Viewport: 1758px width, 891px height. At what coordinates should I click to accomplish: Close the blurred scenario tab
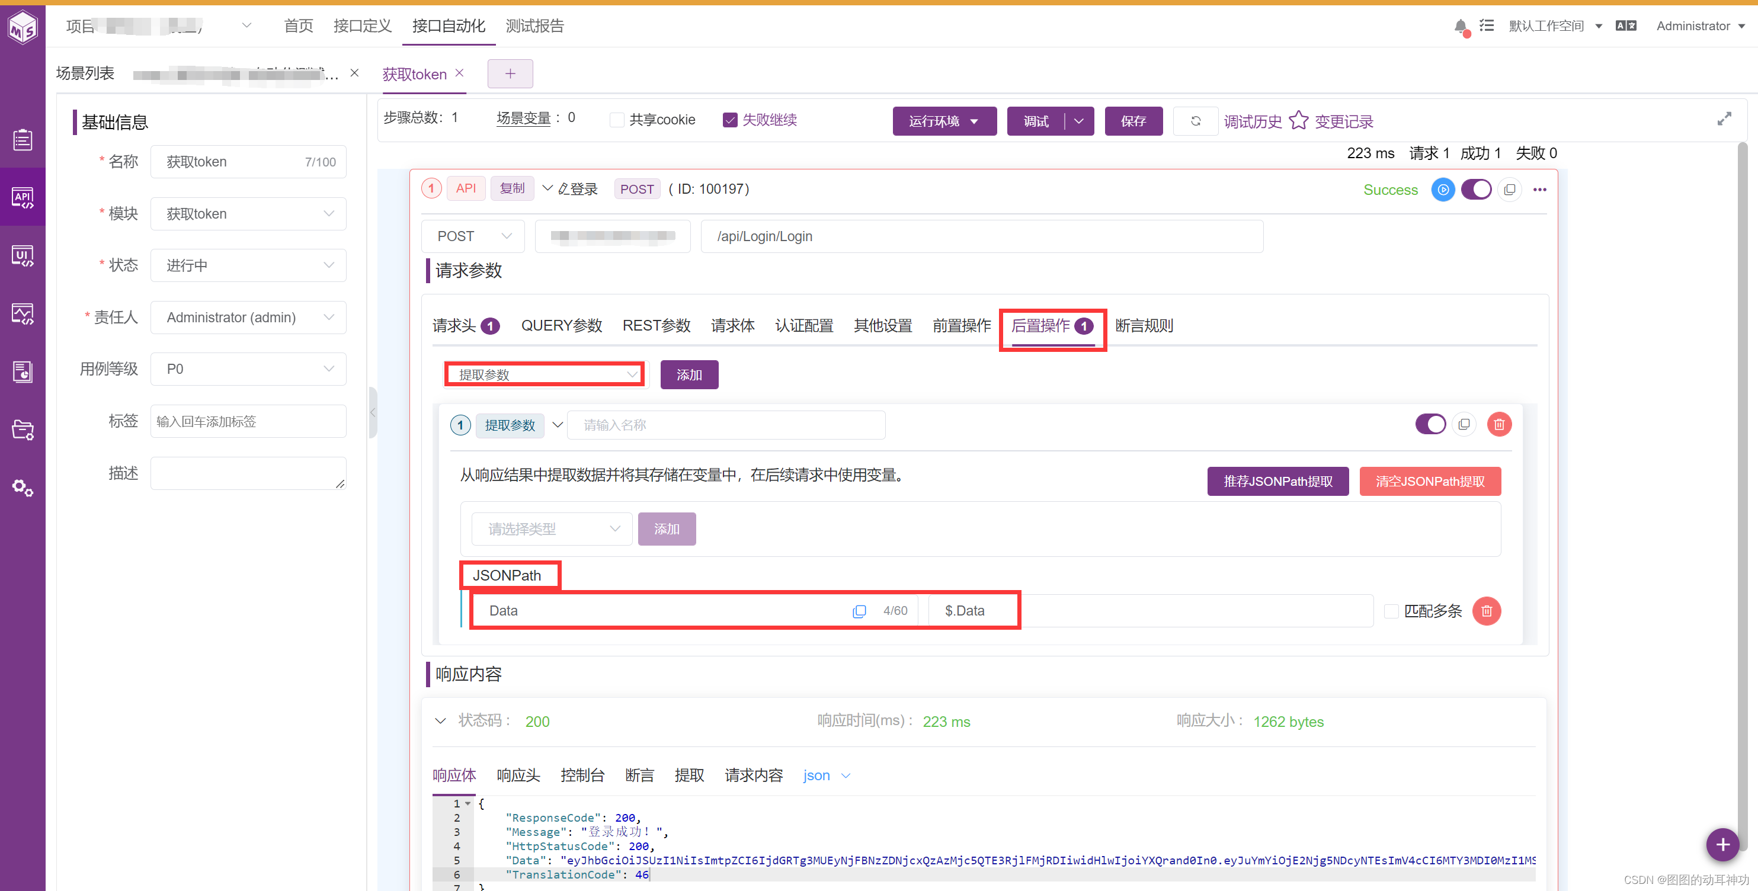(354, 73)
